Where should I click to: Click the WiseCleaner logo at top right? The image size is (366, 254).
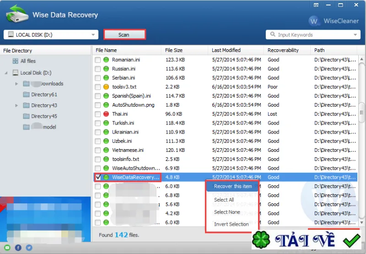pyautogui.click(x=334, y=21)
